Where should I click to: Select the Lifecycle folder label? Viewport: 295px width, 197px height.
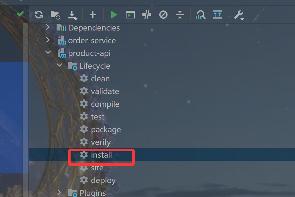[x=95, y=66]
